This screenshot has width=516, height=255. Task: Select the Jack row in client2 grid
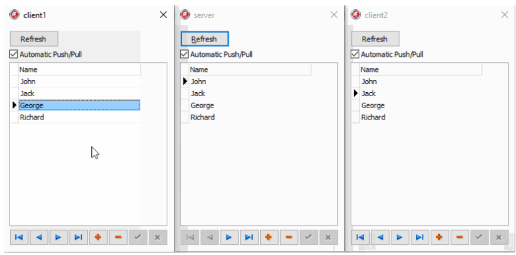pos(421,93)
